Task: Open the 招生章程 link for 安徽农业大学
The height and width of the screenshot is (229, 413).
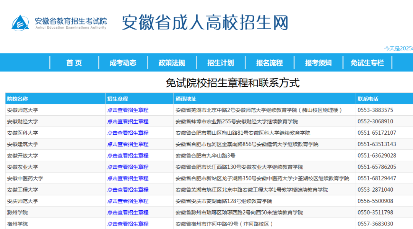Action: [128, 167]
